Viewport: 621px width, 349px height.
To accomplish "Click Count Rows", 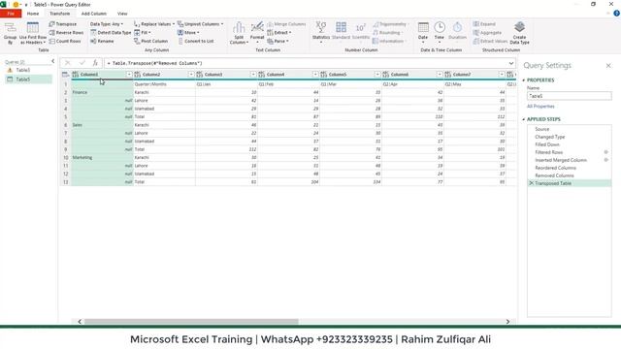I will point(65,41).
